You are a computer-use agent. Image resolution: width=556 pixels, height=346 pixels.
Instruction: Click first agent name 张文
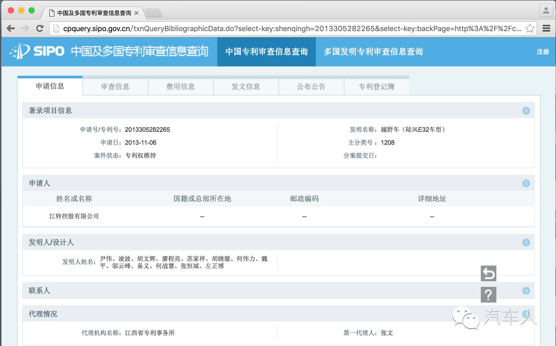pyautogui.click(x=387, y=333)
